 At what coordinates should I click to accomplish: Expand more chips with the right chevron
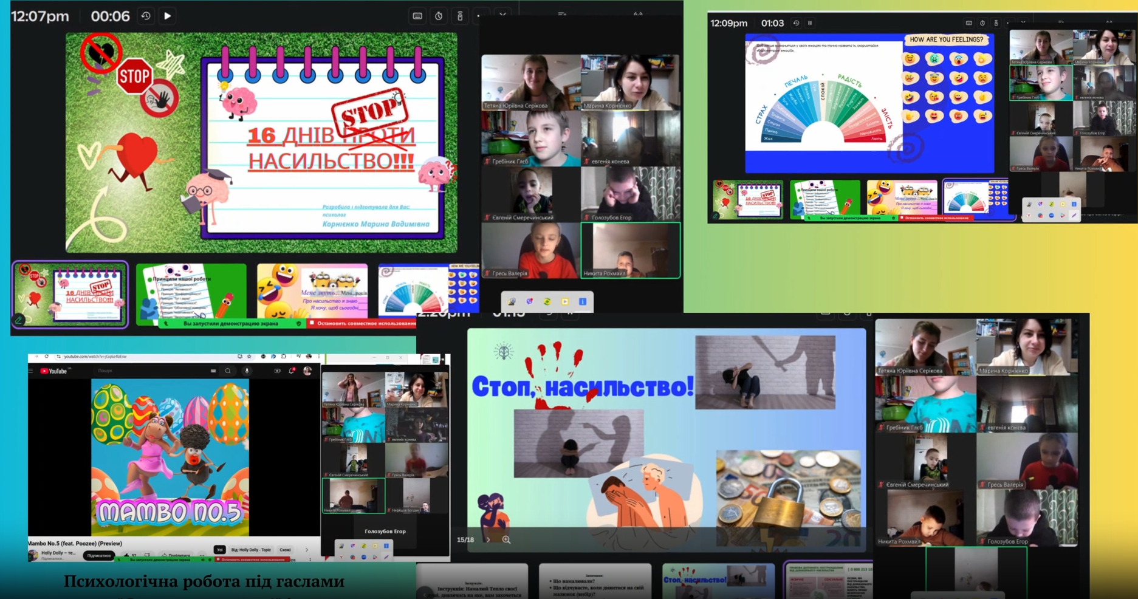tap(307, 550)
